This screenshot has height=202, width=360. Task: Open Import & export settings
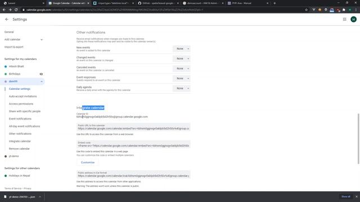tap(13, 47)
